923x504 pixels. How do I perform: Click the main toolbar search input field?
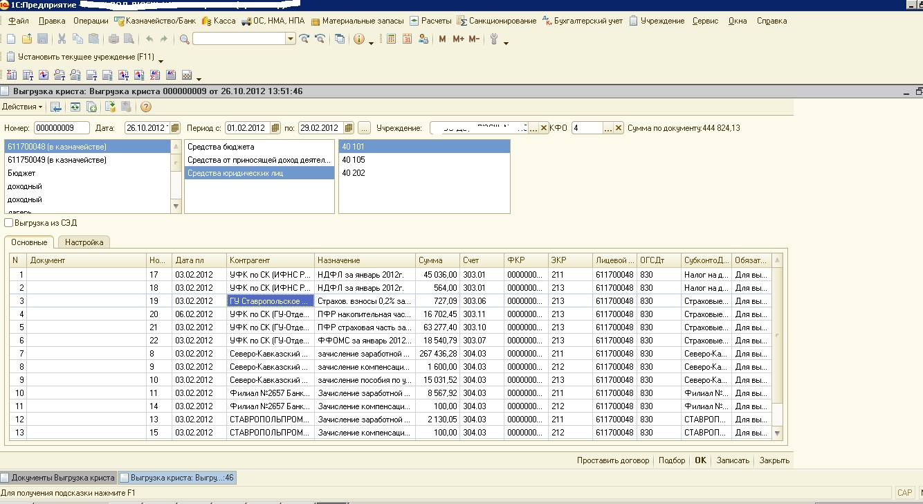click(x=239, y=39)
